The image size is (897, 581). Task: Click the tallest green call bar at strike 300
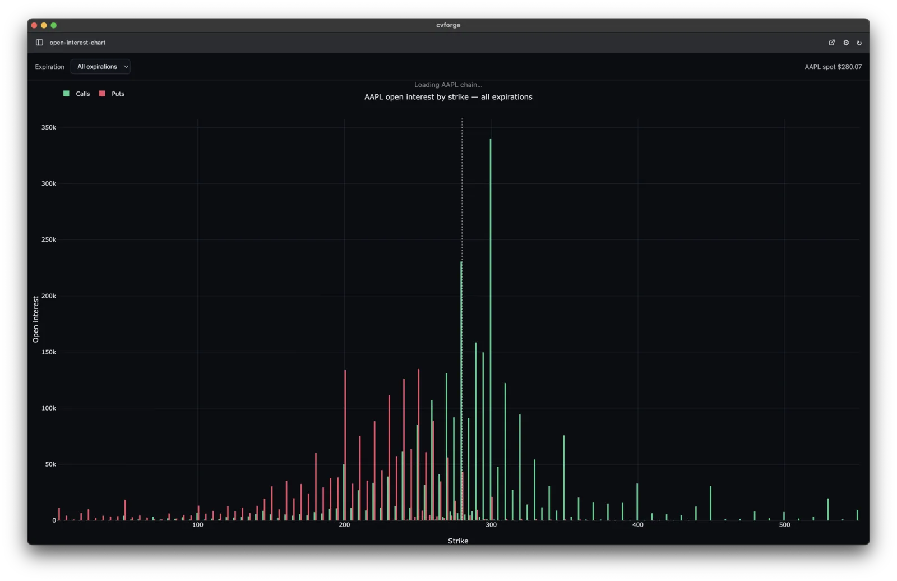(x=491, y=329)
